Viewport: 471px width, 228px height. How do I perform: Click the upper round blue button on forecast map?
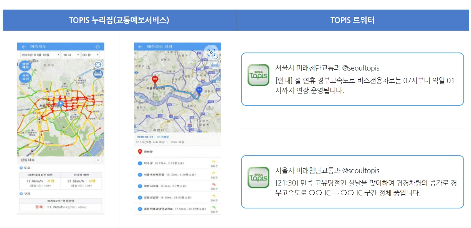[25, 65]
